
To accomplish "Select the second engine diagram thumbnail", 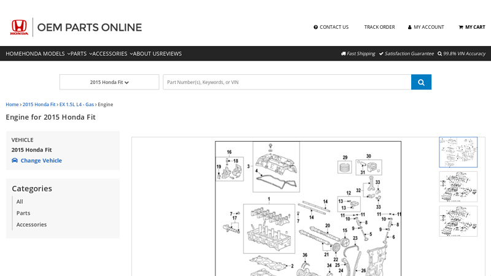I will (x=458, y=186).
